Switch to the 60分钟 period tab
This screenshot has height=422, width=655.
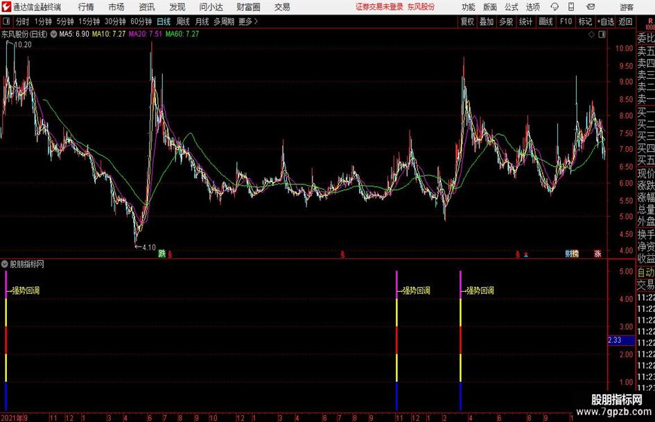(x=141, y=21)
